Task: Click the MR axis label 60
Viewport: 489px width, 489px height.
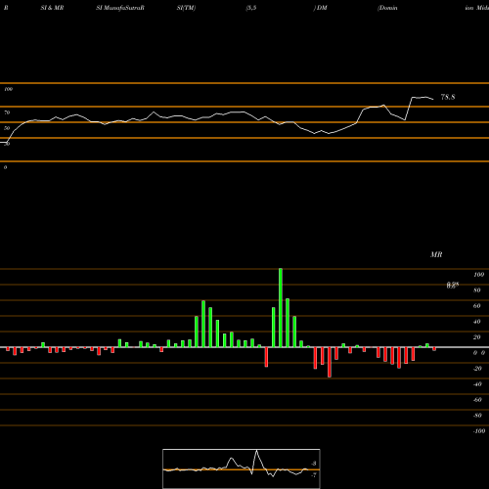Action: click(477, 306)
